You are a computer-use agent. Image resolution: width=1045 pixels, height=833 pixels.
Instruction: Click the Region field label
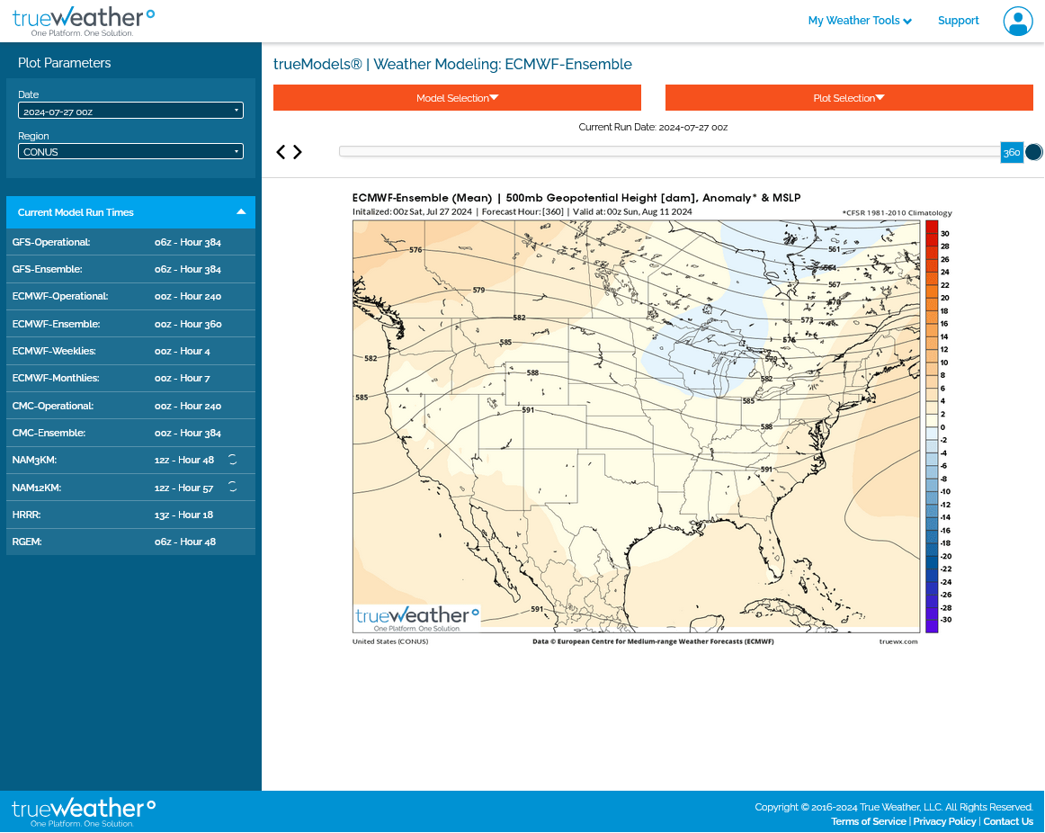coord(33,136)
